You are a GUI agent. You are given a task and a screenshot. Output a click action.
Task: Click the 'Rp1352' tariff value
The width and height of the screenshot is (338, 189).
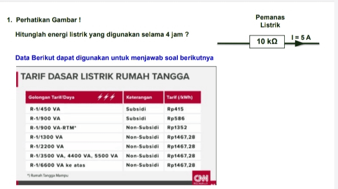pos(177,128)
